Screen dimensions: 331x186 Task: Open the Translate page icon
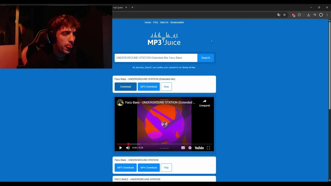point(279,15)
